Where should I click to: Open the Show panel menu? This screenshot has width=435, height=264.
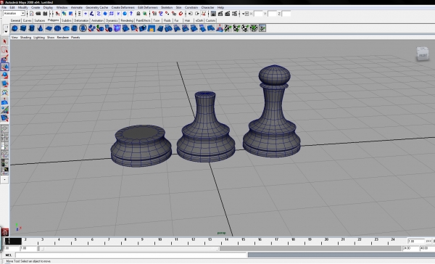pos(51,37)
